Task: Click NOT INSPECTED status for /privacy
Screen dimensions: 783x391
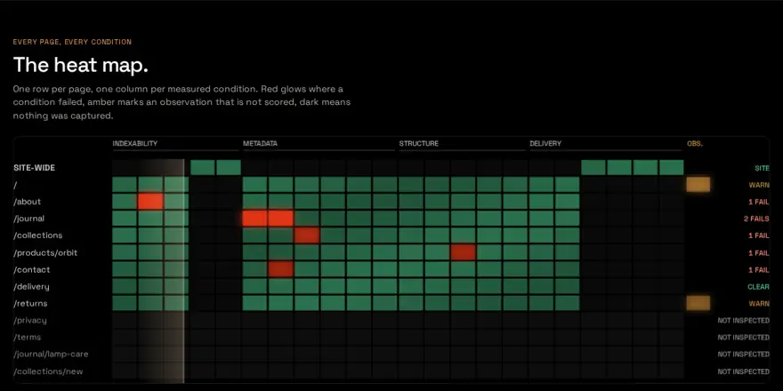Action: click(x=744, y=321)
